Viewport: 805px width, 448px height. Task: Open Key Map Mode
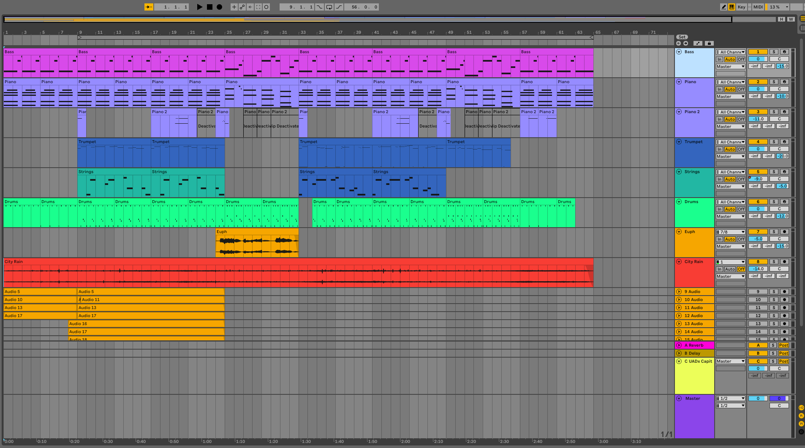(x=742, y=7)
